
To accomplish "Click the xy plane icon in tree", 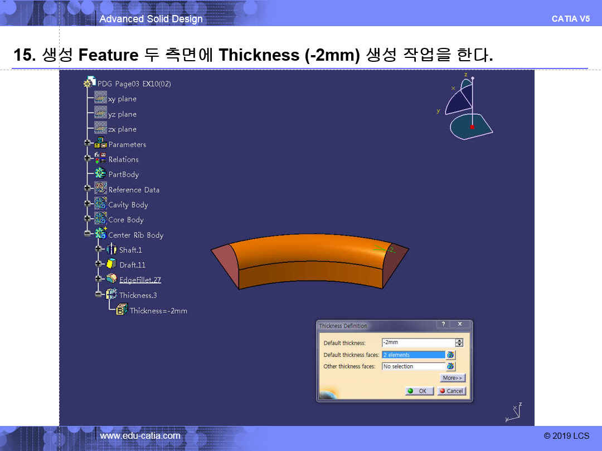I will pos(100,99).
